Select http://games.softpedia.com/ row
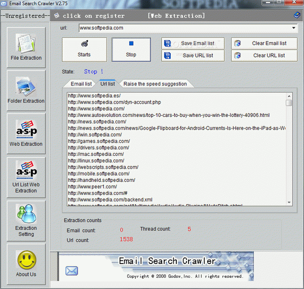Screen dimensions: 304x289 176,141
